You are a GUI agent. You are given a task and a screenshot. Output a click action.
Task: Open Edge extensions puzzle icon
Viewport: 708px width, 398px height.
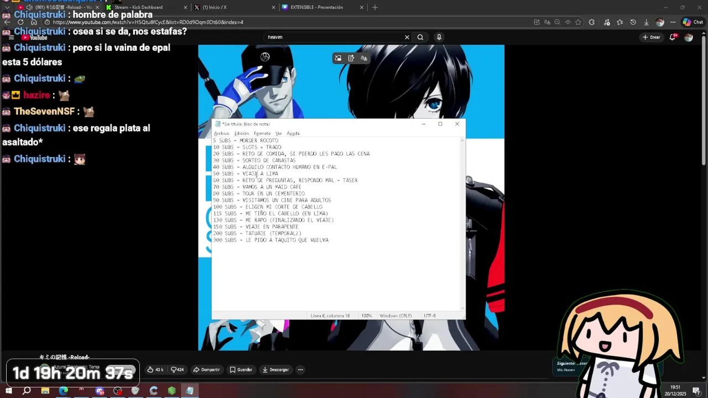click(x=592, y=22)
